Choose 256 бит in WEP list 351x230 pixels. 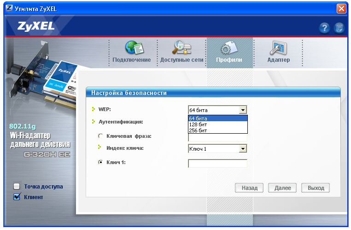[218, 130]
